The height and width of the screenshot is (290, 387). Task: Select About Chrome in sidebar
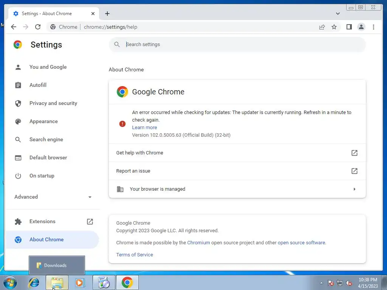tap(53, 240)
